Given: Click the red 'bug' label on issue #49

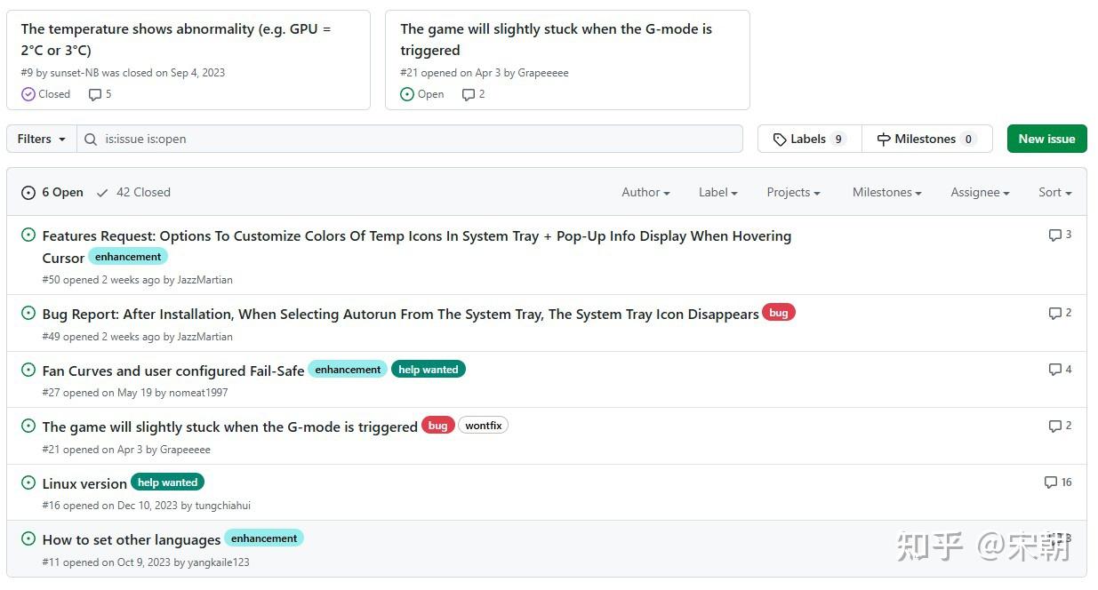Looking at the screenshot, I should click(x=778, y=313).
